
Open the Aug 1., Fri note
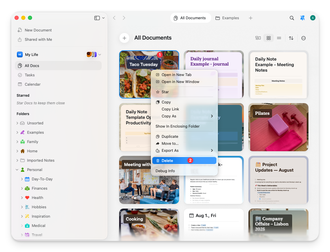click(213, 224)
